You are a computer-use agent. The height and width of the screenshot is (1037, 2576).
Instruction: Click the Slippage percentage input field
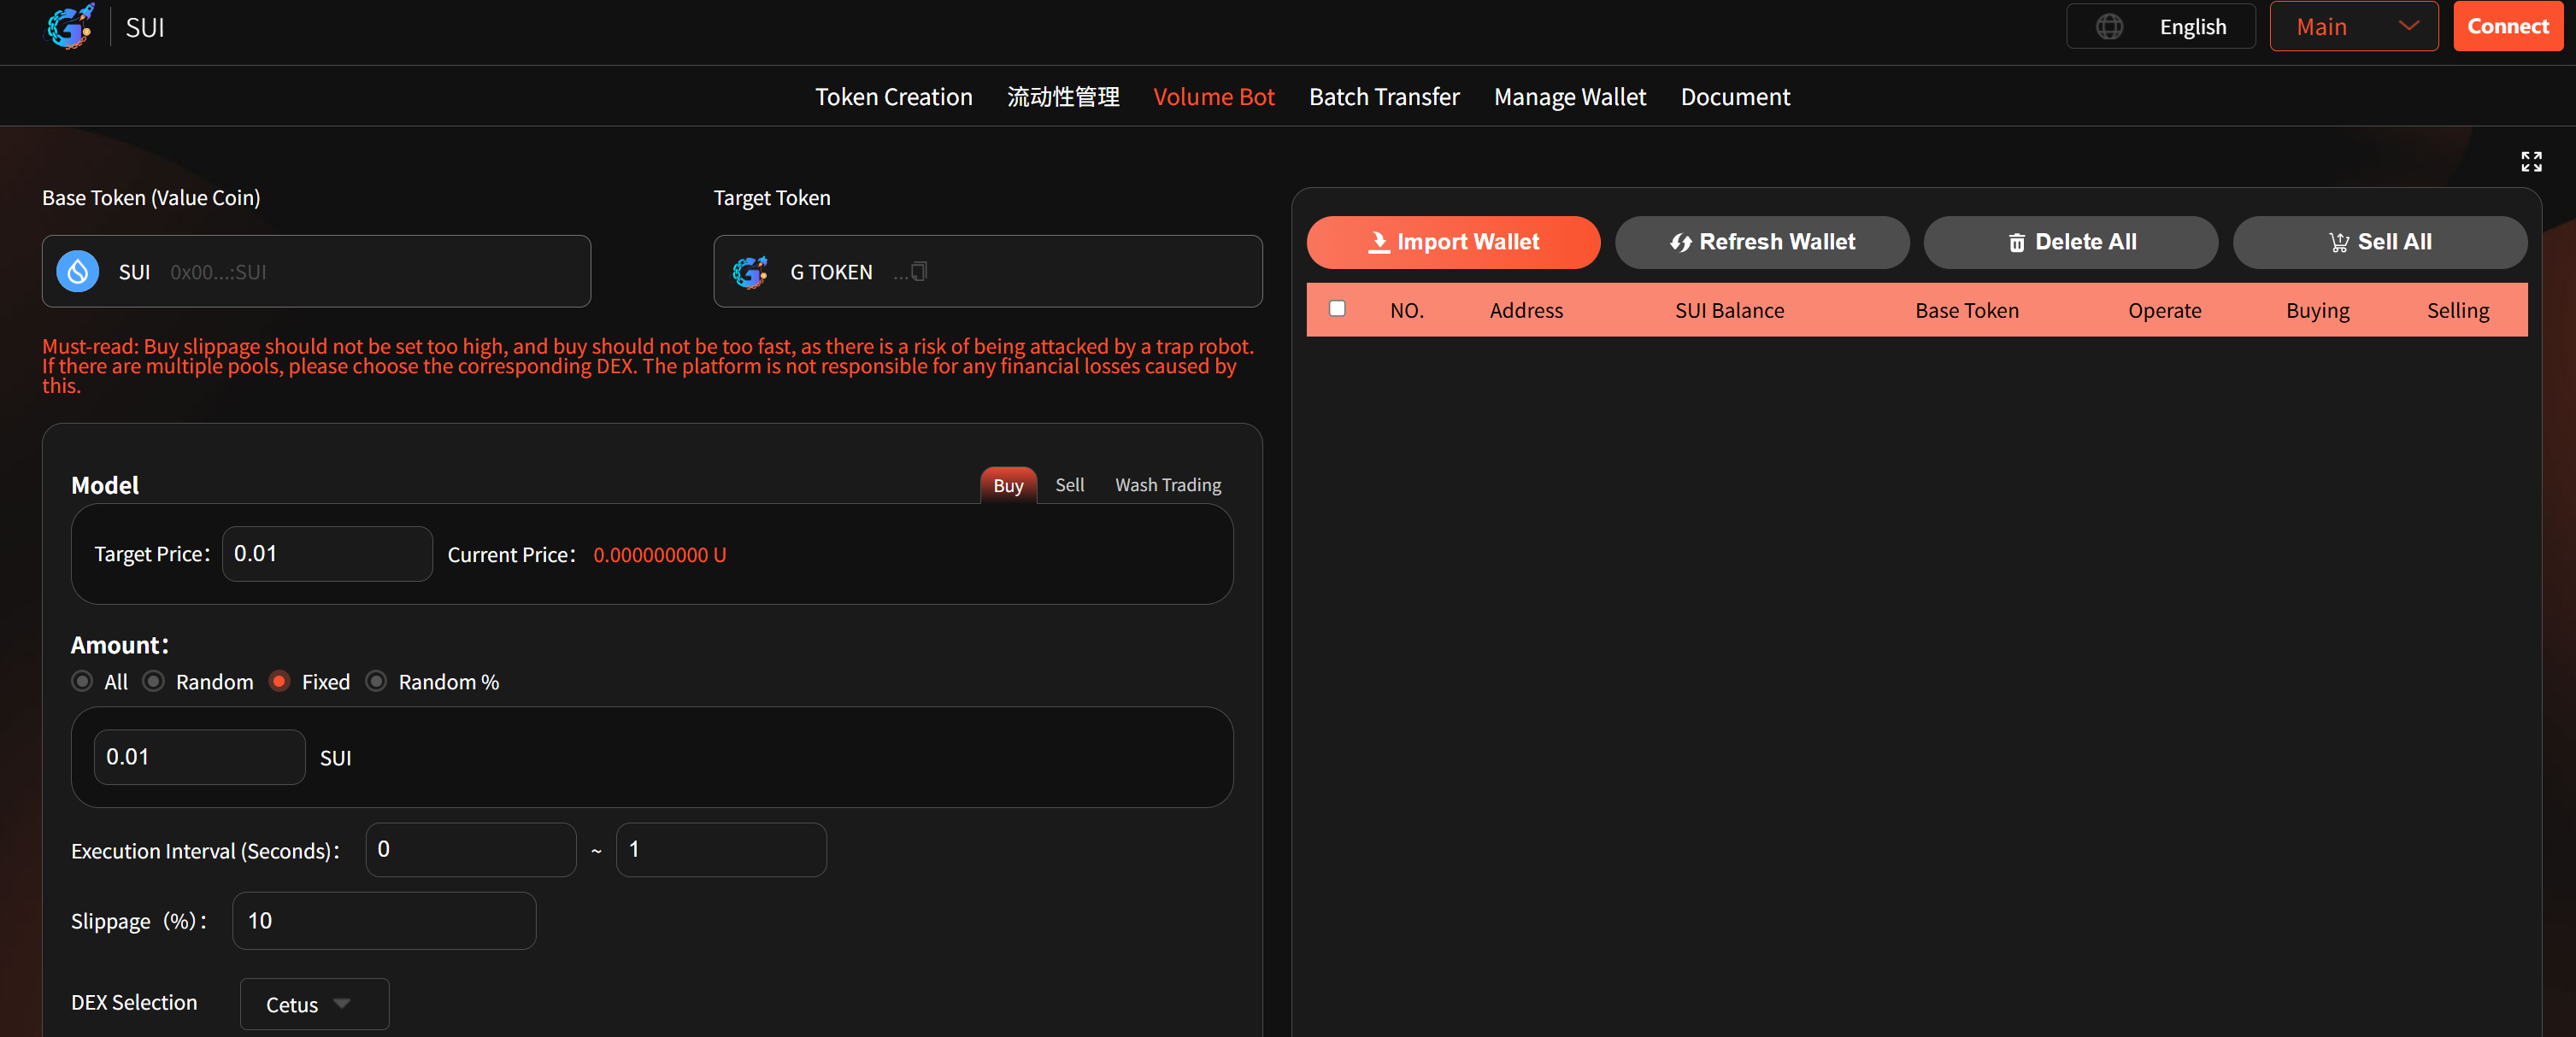coord(384,921)
